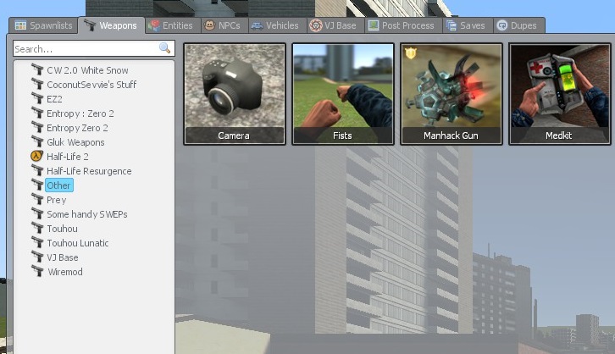Click the pistol icon beside Some handy SWEPs

[37, 214]
